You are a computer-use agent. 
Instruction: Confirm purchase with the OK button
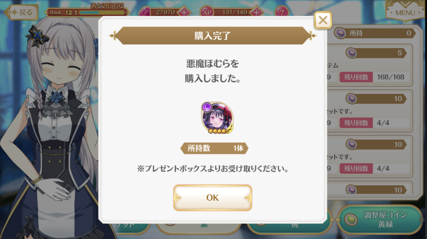(x=212, y=198)
